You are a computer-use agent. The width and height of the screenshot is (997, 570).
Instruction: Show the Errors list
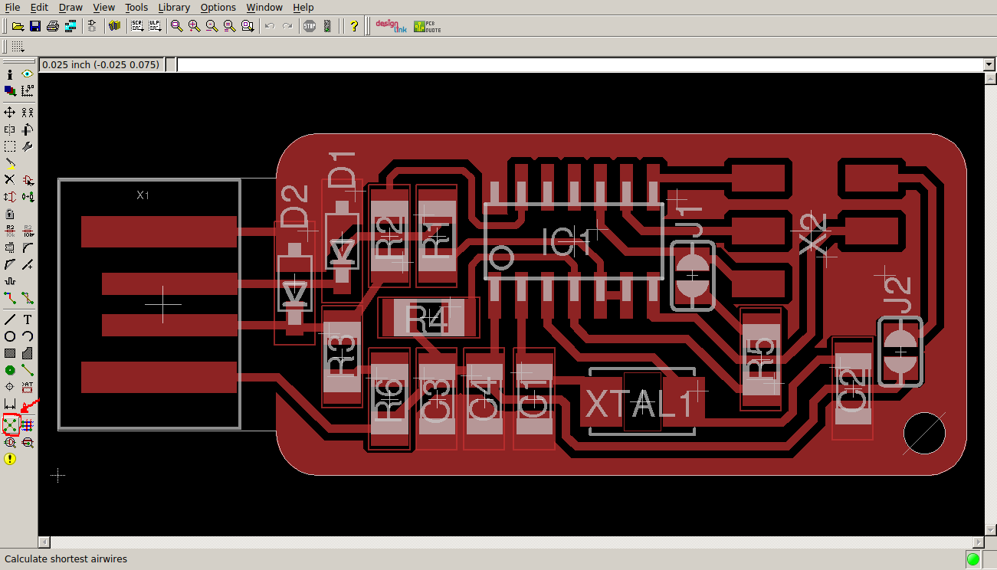[10, 459]
